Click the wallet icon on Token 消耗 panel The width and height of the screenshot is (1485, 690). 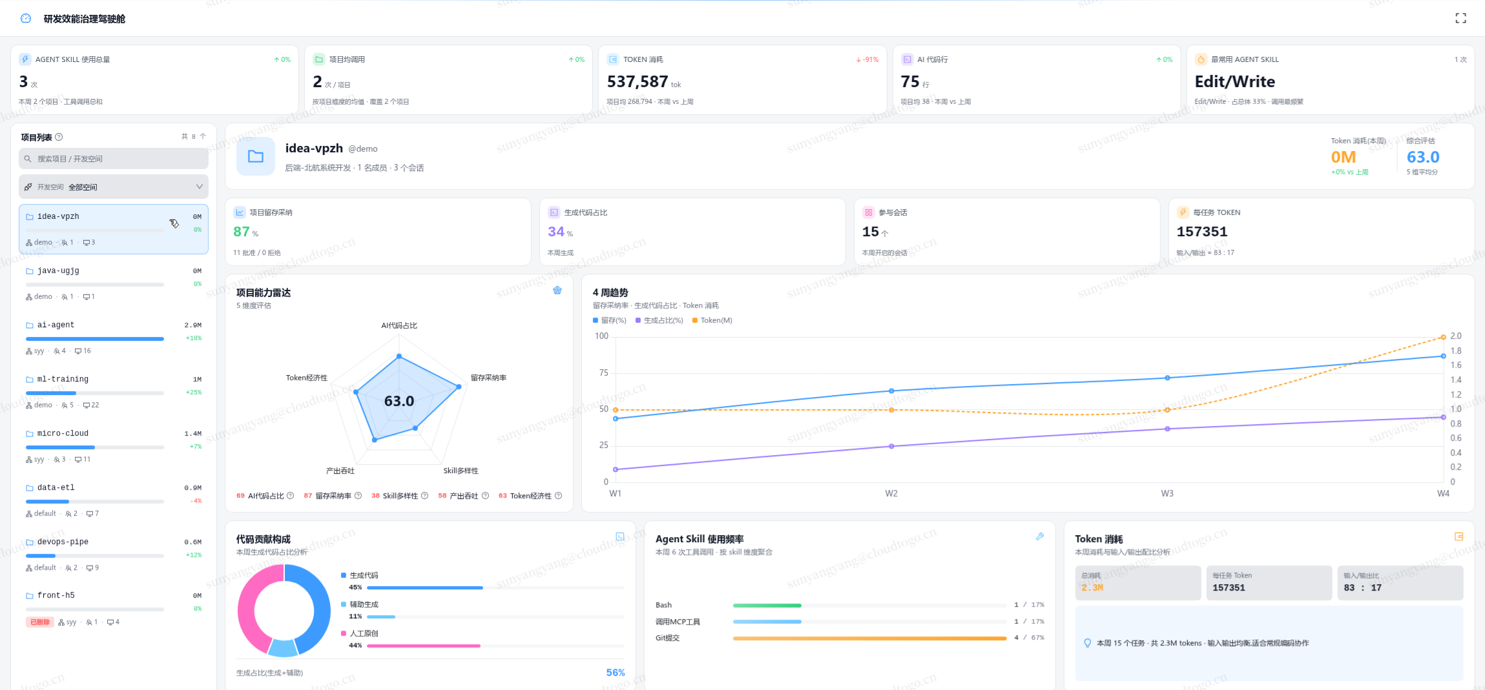pyautogui.click(x=1459, y=536)
